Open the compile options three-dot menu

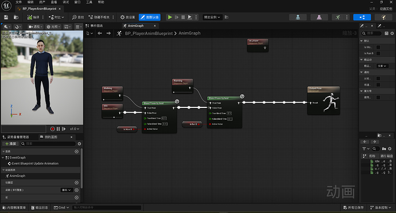42,17
